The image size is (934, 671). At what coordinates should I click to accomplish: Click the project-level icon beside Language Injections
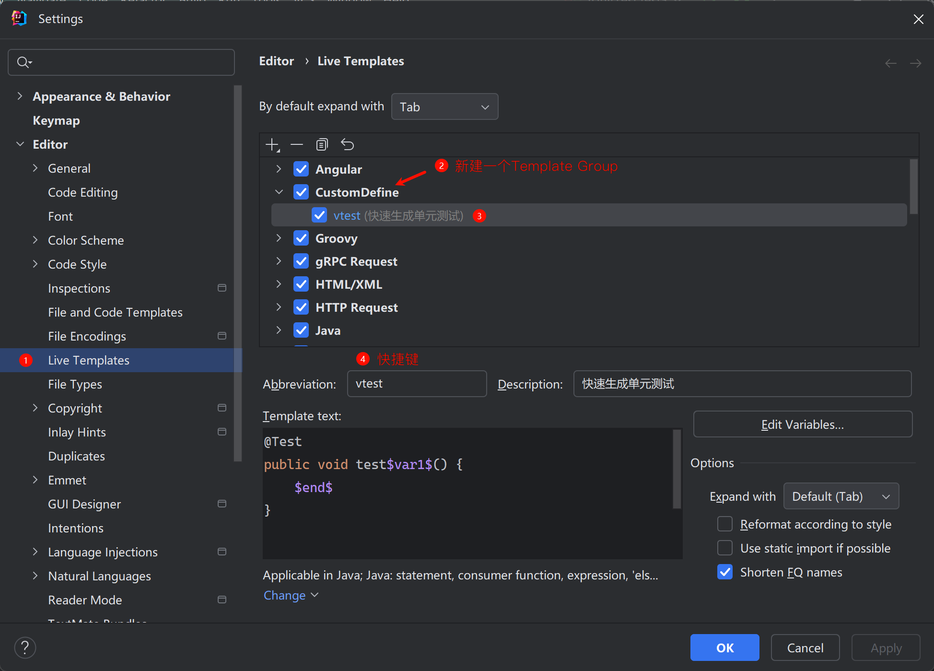point(222,552)
